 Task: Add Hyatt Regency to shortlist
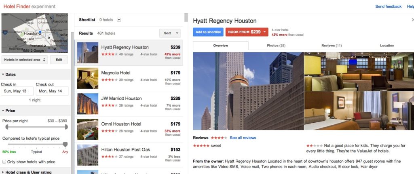tap(208, 32)
